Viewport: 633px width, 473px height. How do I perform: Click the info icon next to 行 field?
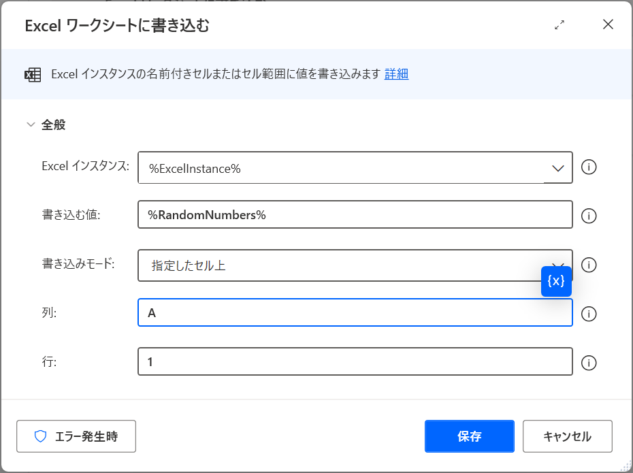point(589,362)
